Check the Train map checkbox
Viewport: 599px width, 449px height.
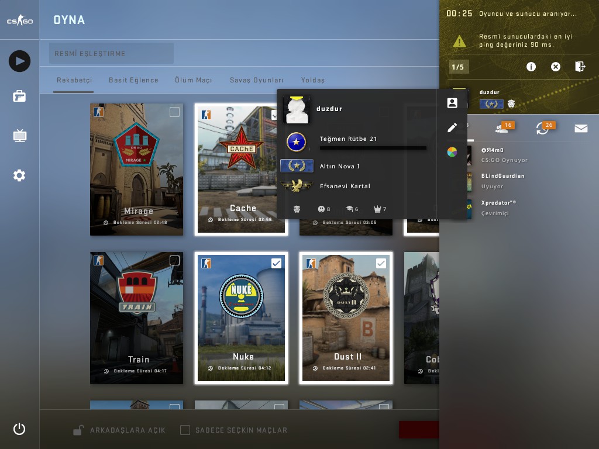(x=174, y=260)
